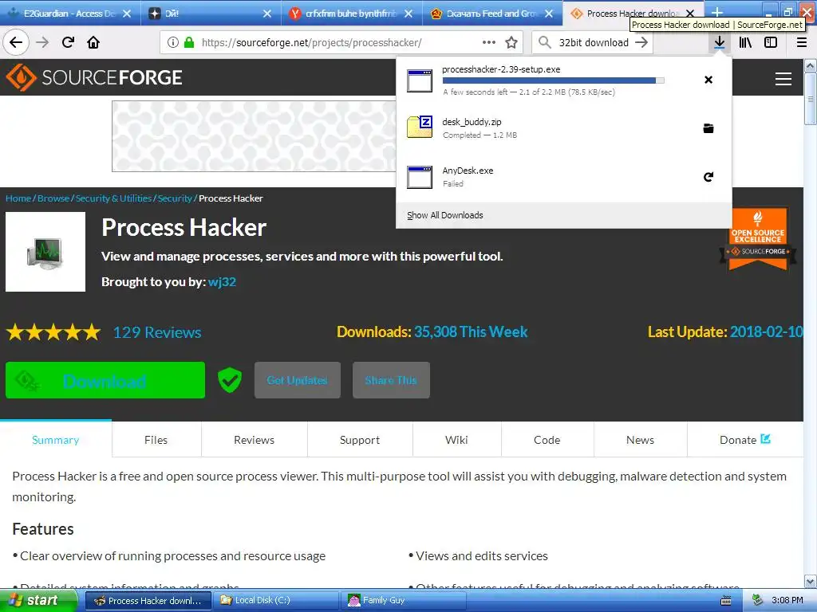Retry the failed AnyDesk.exe download
The height and width of the screenshot is (612, 817).
tap(708, 177)
